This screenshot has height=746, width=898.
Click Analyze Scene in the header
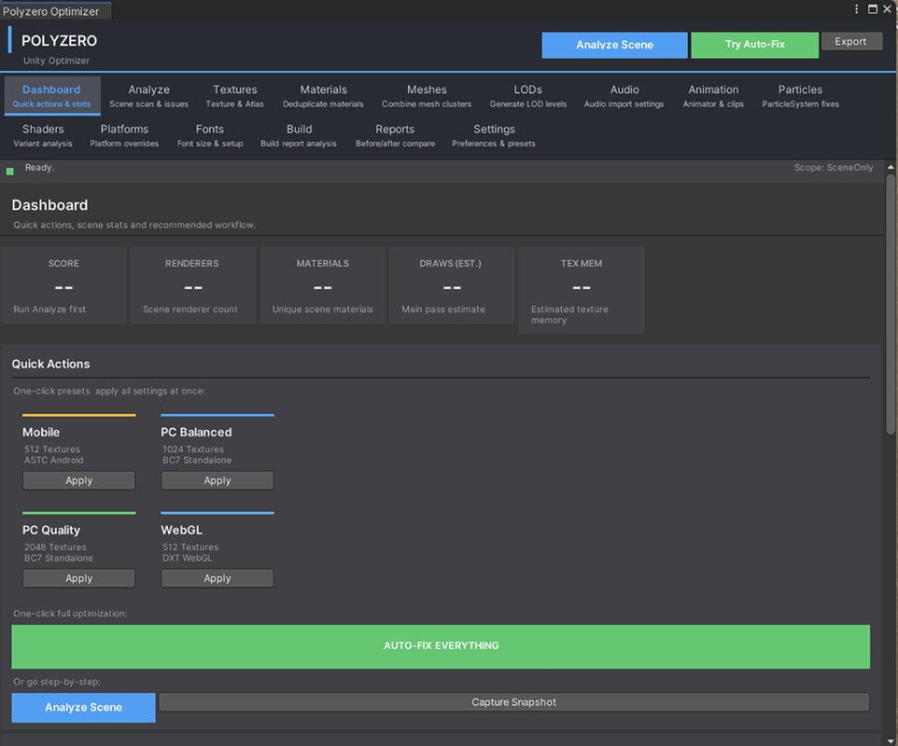pos(614,45)
